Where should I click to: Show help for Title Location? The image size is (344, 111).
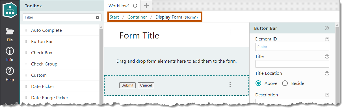(327, 73)
